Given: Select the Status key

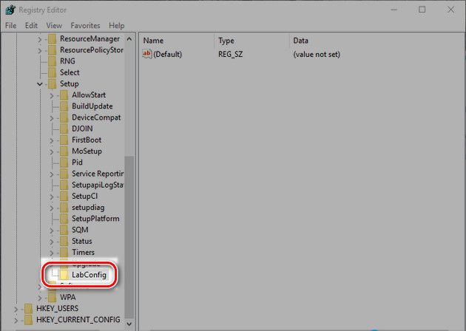Looking at the screenshot, I should click(x=81, y=241).
